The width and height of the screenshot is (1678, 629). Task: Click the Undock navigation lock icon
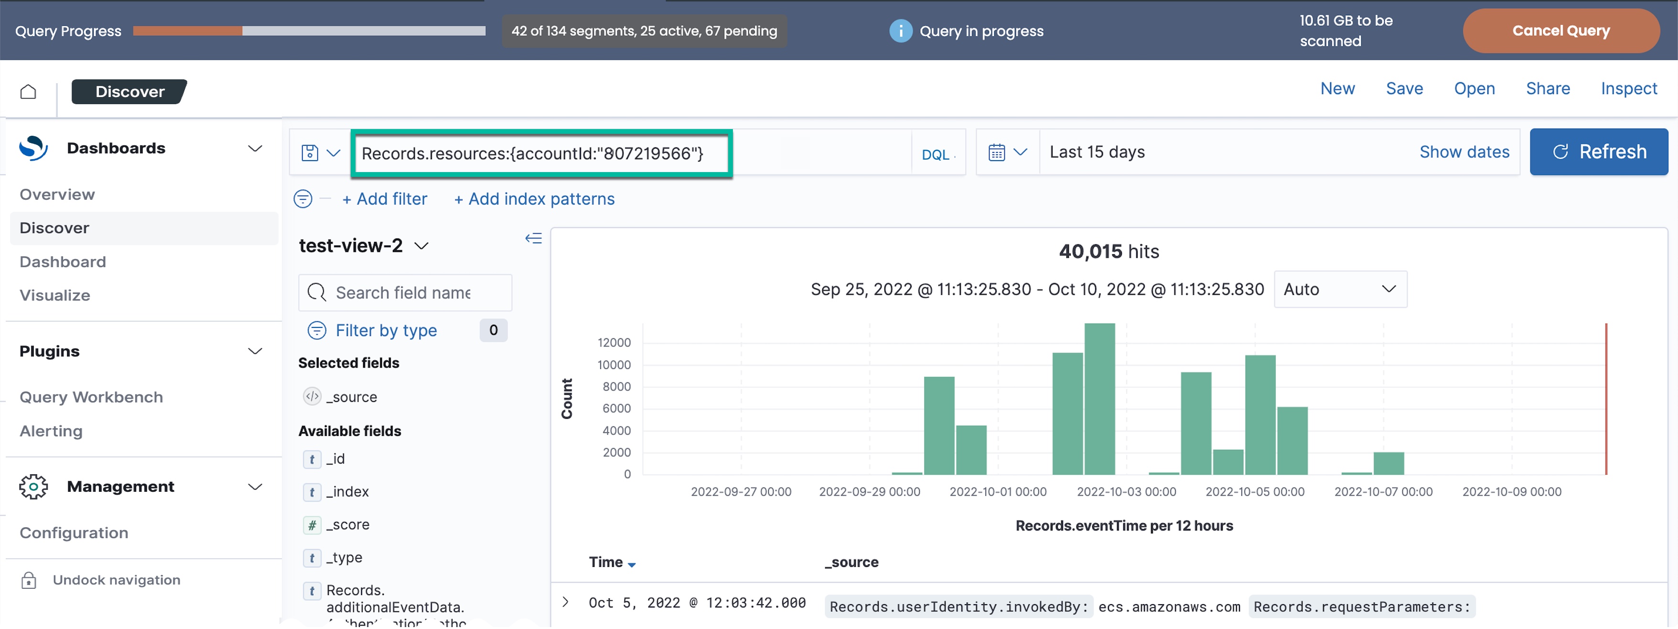pyautogui.click(x=29, y=580)
